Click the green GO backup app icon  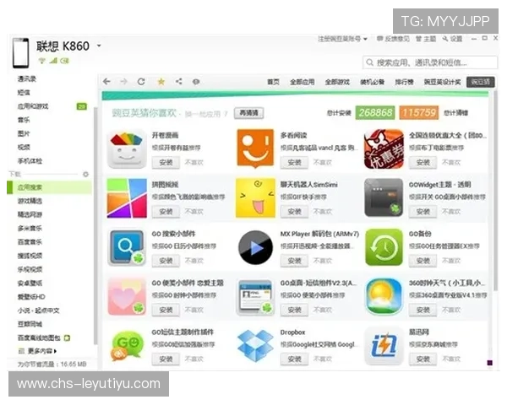(x=384, y=247)
